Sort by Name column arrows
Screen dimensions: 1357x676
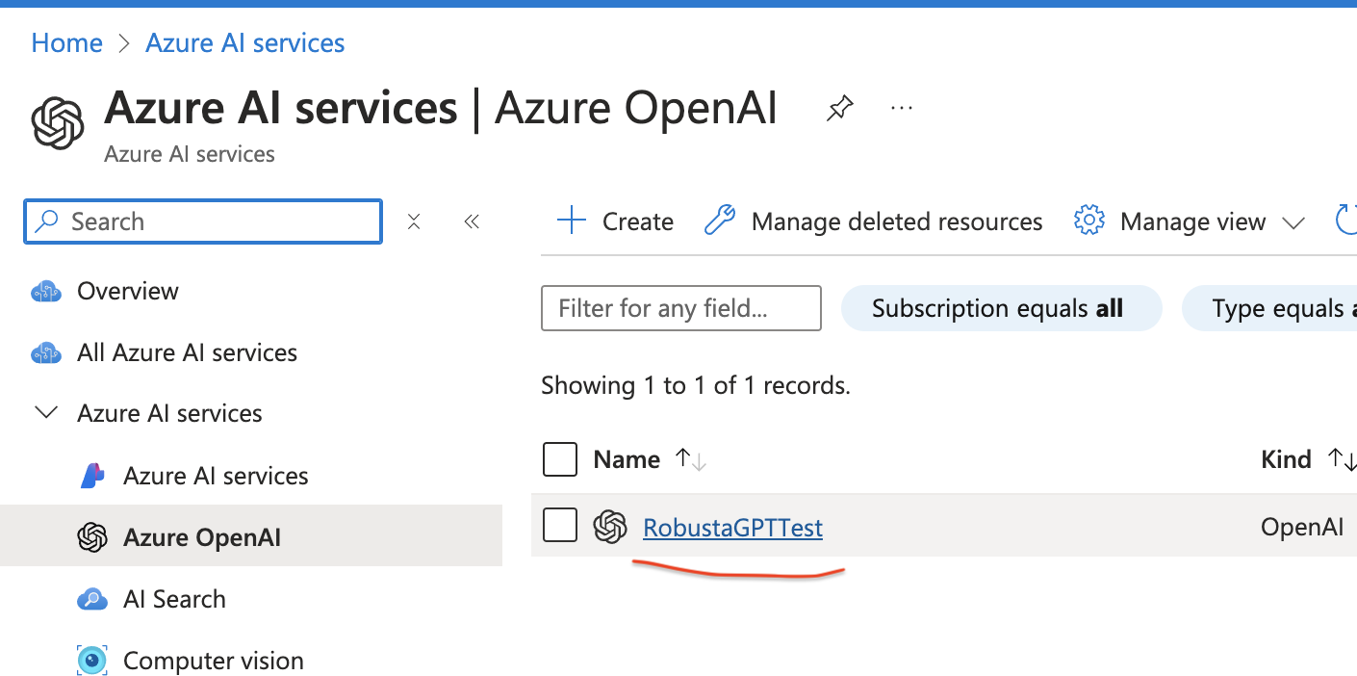click(x=691, y=460)
